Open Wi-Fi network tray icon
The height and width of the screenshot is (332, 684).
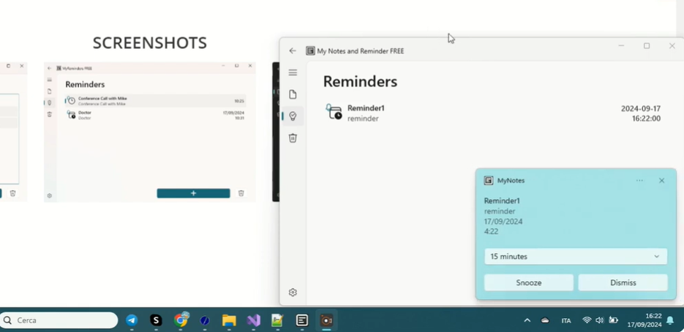[x=587, y=320]
